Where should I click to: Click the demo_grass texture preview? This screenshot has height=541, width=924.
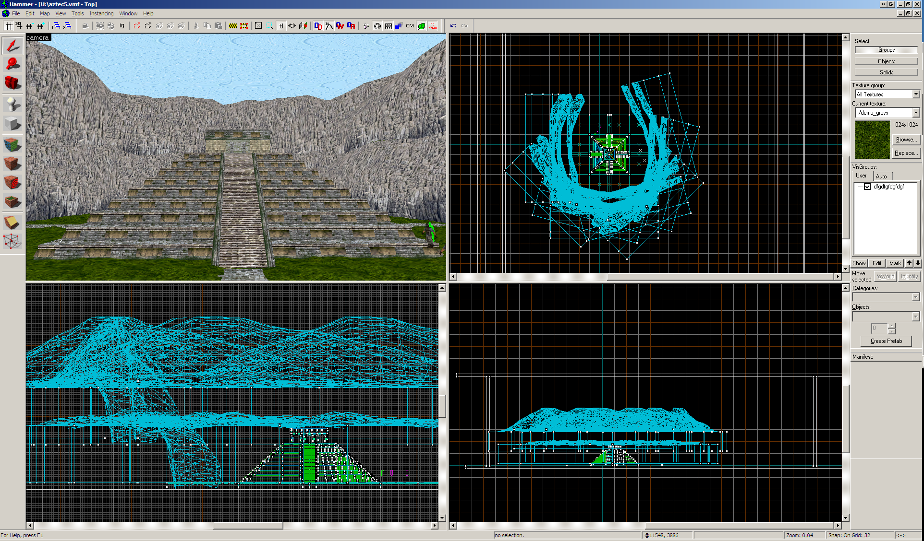[x=872, y=140]
